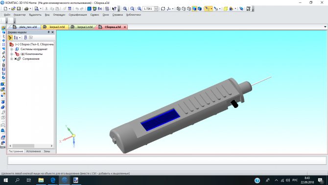Expand the Компоненты tree node
The height and width of the screenshot is (185, 328).
tap(12, 54)
